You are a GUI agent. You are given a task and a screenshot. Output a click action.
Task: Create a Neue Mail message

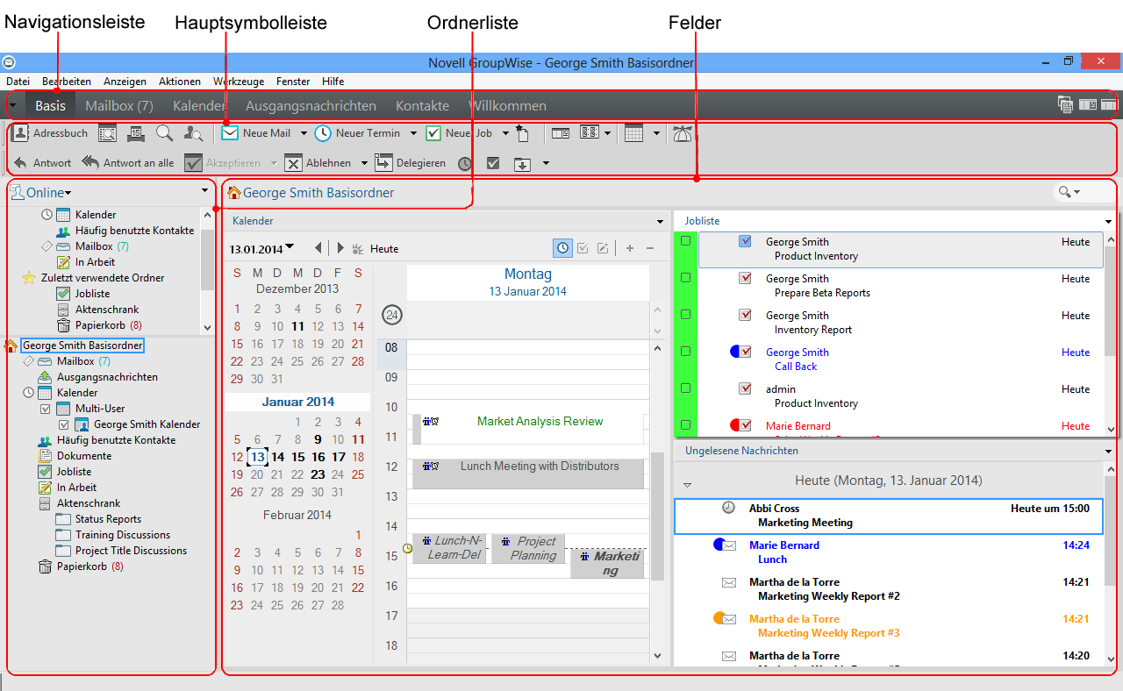click(255, 133)
